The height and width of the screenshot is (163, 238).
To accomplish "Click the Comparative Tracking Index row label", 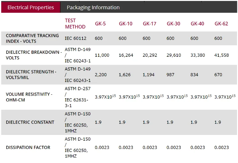I will 32,38.
